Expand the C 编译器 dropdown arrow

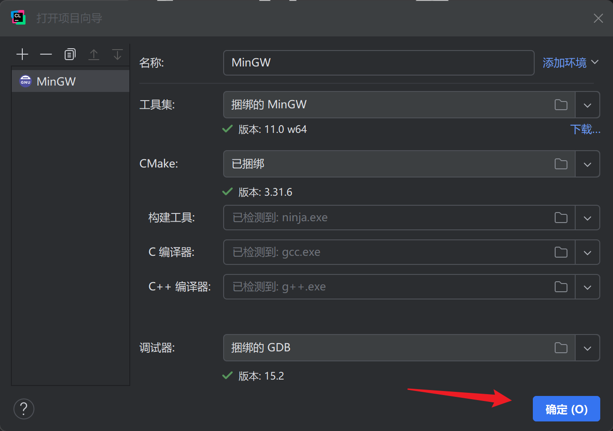[x=587, y=253]
